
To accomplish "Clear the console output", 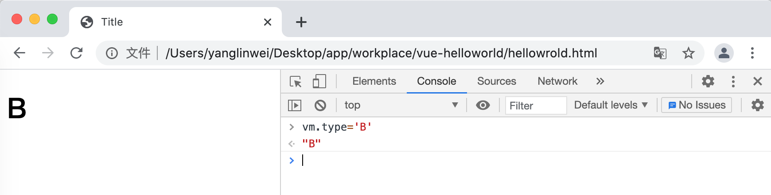I will pyautogui.click(x=320, y=105).
